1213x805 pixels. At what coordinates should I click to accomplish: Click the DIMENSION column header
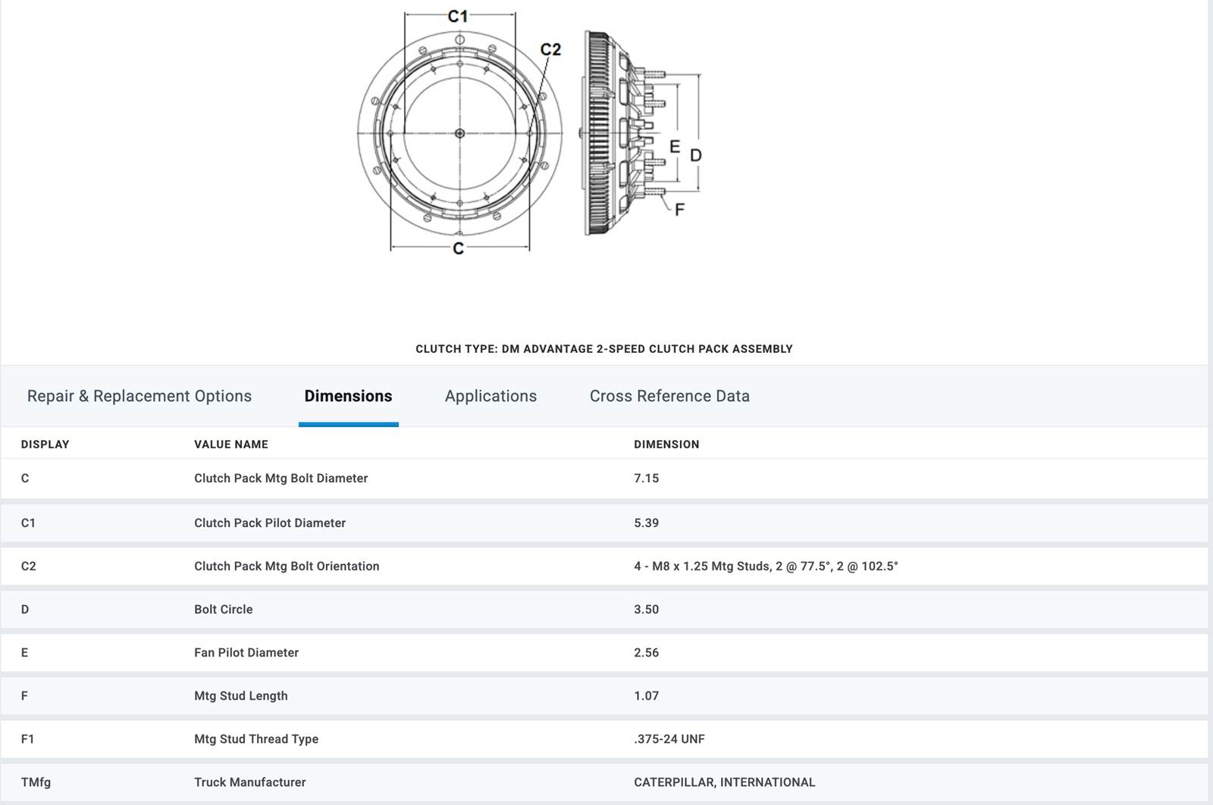point(666,445)
